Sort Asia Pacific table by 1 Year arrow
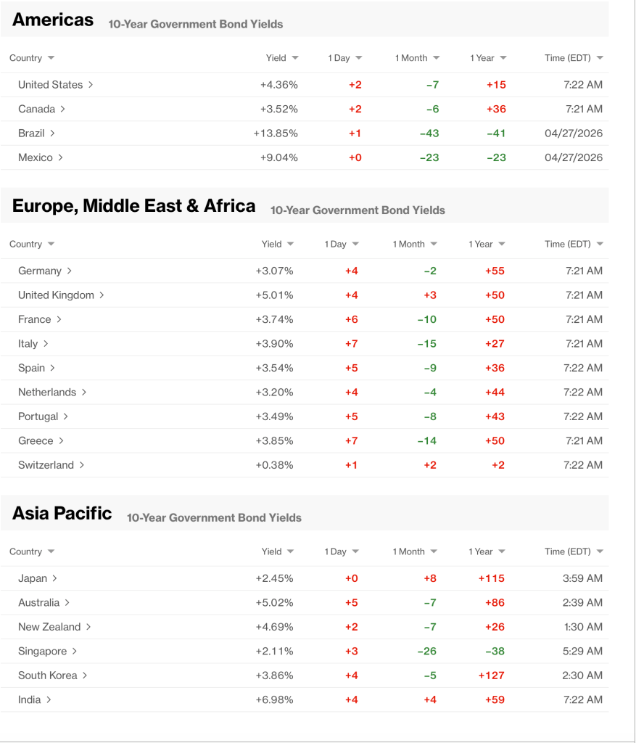The height and width of the screenshot is (743, 636). pyautogui.click(x=502, y=552)
